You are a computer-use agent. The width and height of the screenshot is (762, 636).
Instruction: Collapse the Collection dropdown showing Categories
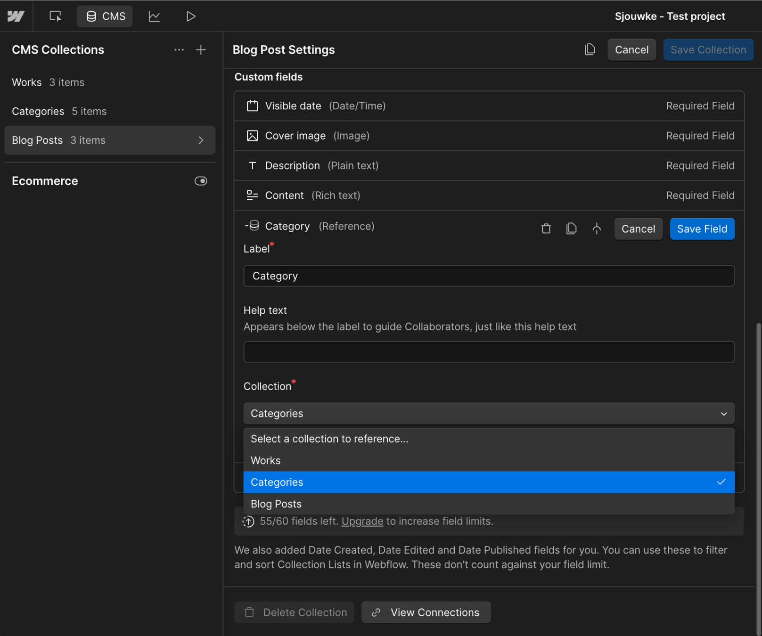489,414
